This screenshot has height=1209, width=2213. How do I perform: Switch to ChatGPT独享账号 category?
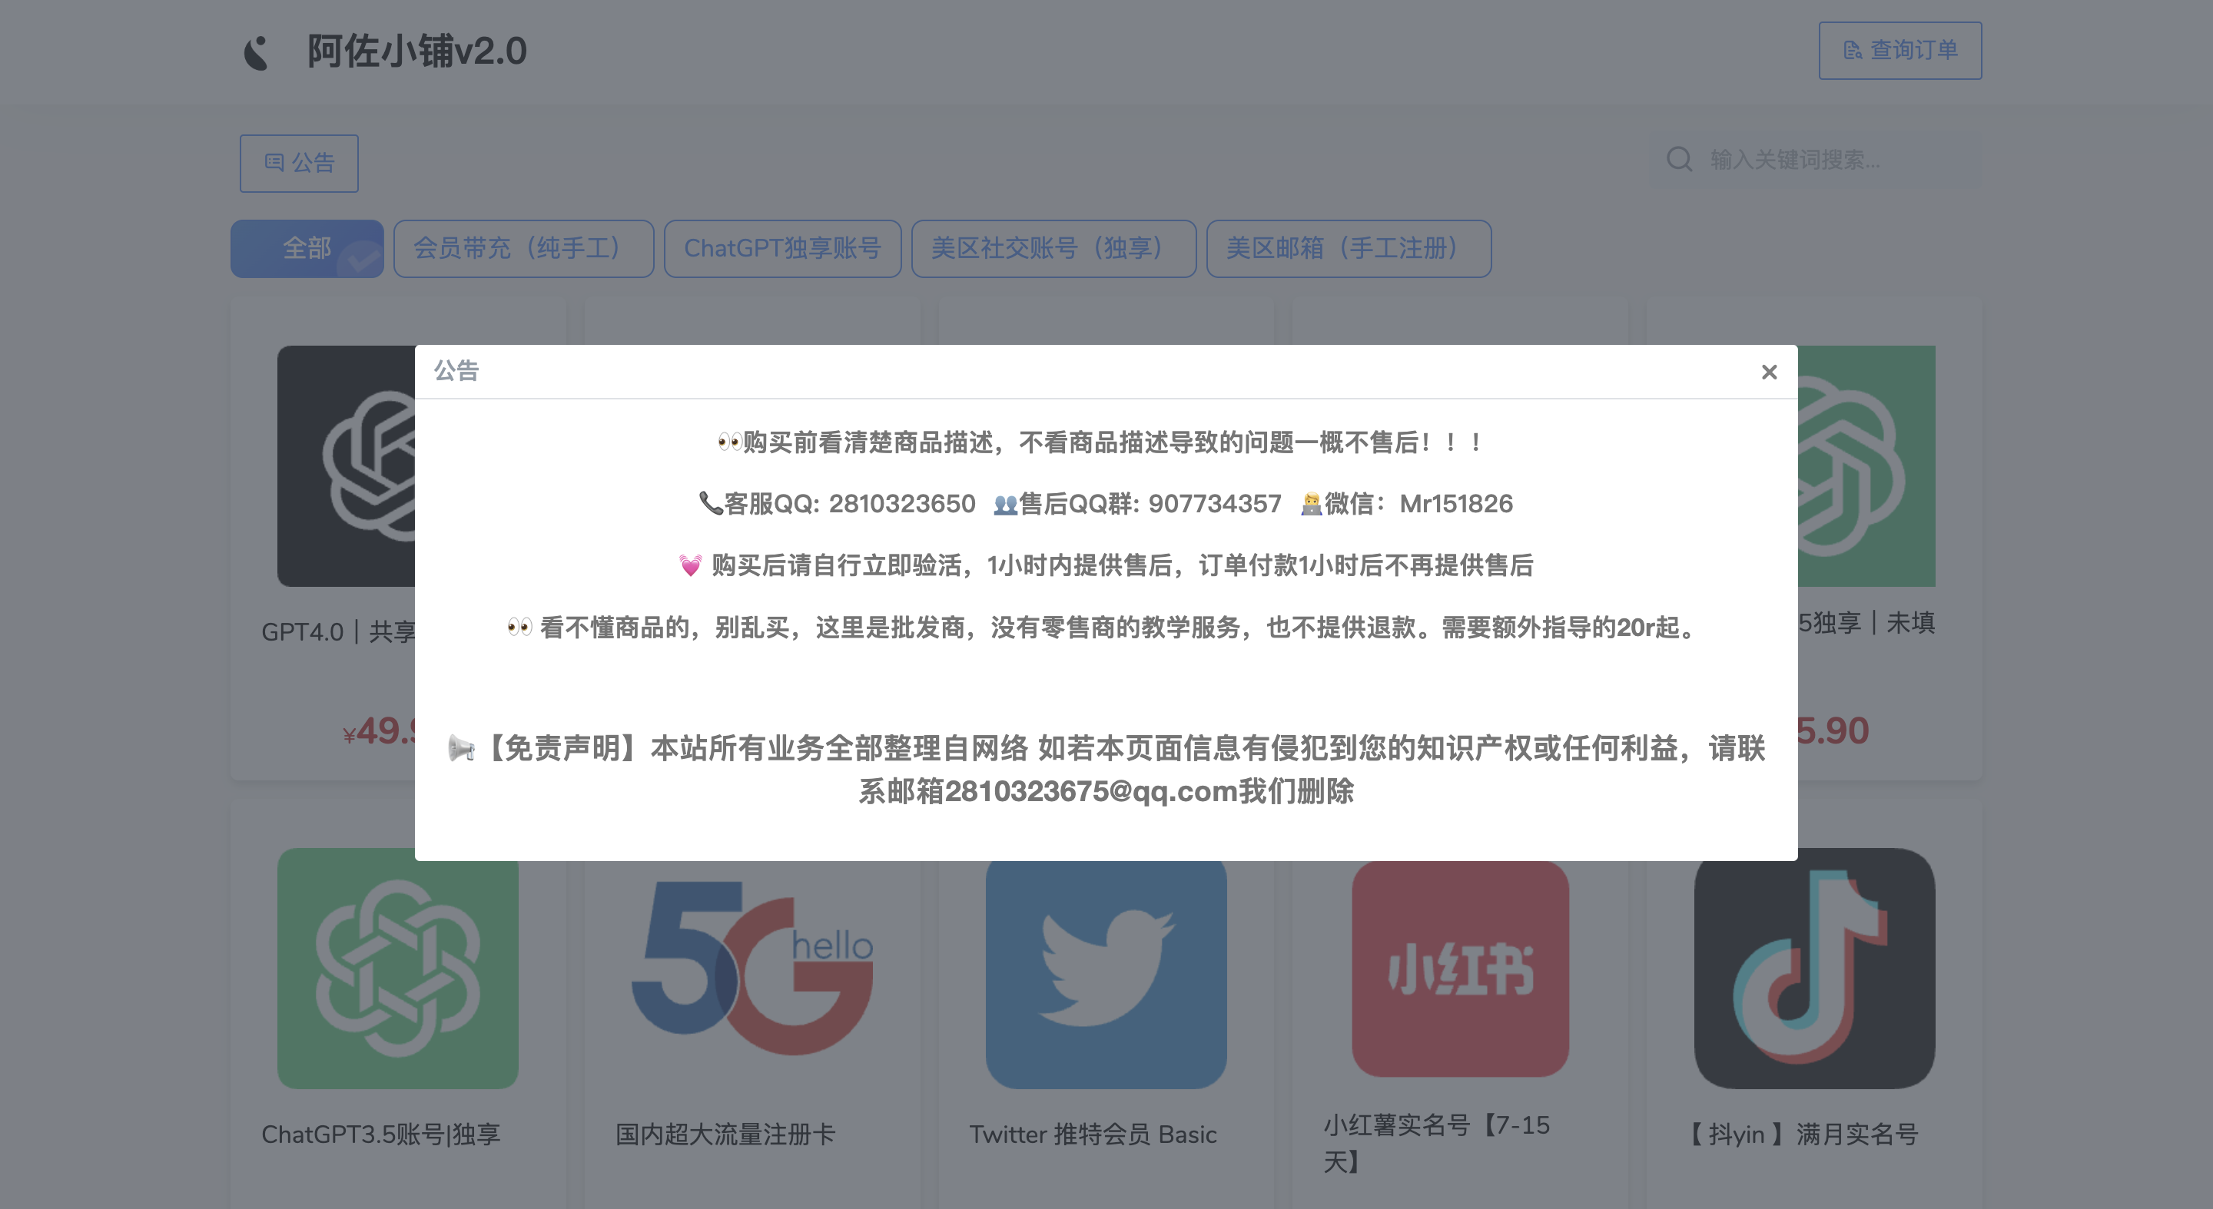[x=783, y=249]
